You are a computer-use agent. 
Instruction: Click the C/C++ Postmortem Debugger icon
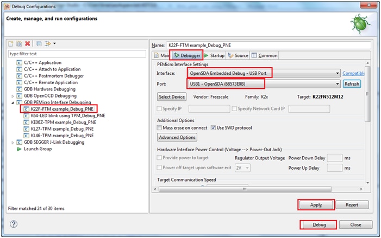click(19, 76)
